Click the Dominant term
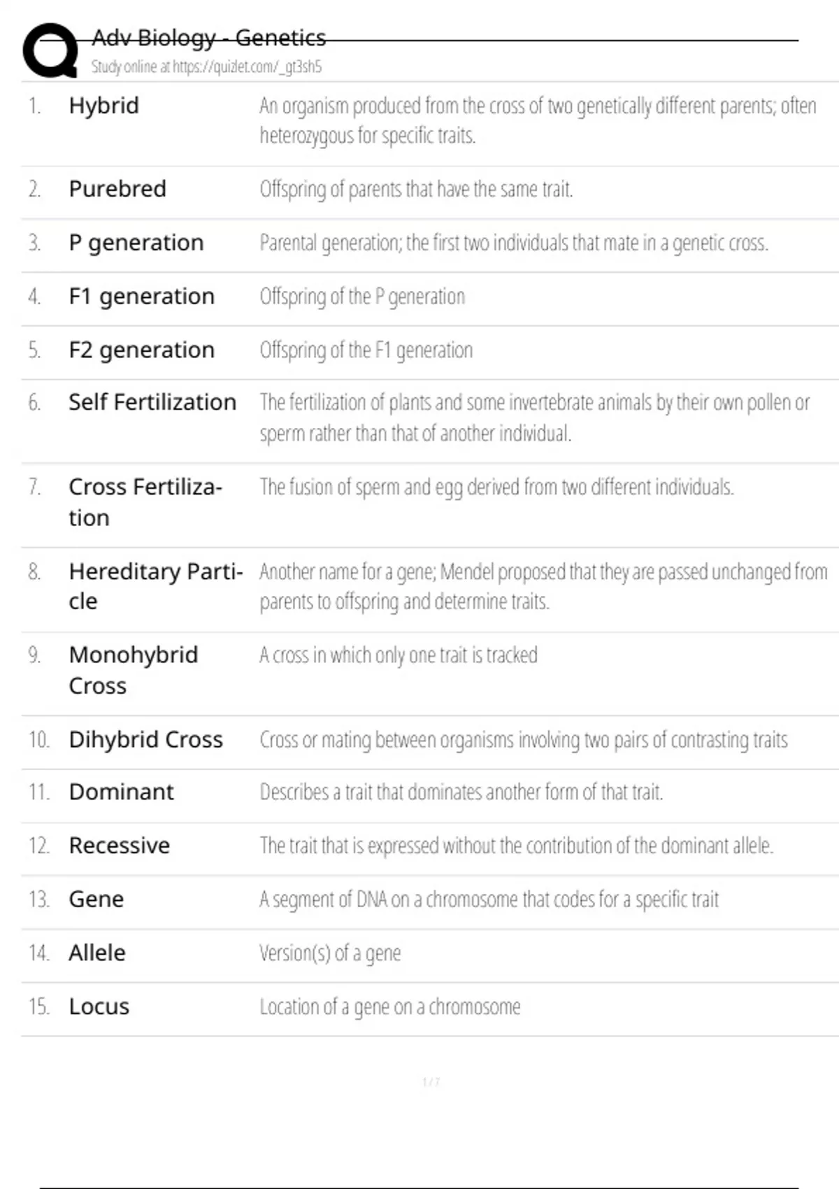Screen dimensions: 839x1189 [122, 792]
